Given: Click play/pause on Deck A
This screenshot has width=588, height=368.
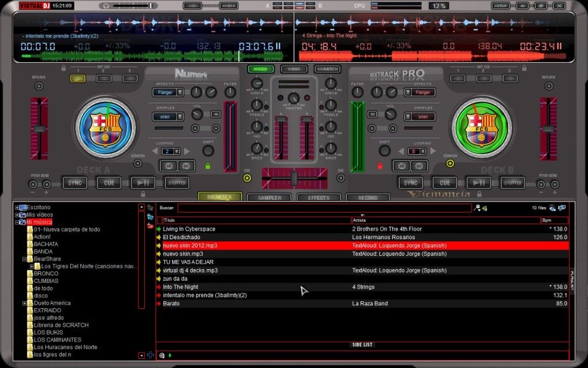Looking at the screenshot, I should pyautogui.click(x=143, y=183).
